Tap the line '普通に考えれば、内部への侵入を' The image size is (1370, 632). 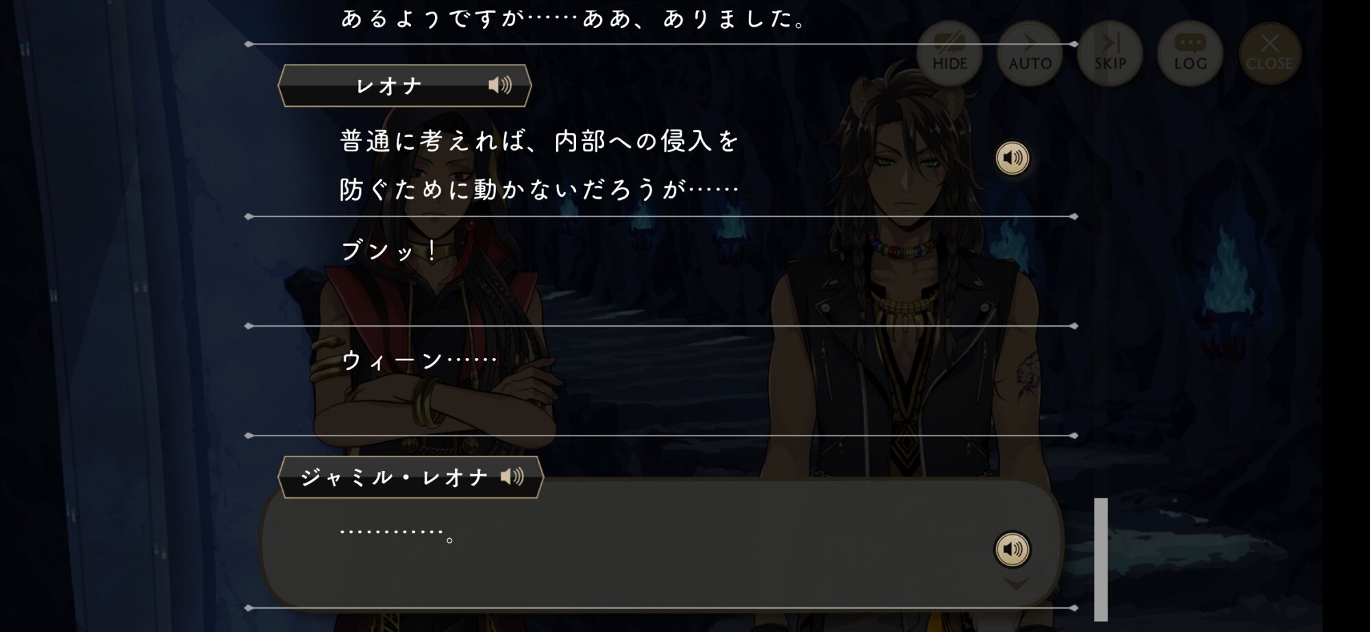(x=539, y=141)
